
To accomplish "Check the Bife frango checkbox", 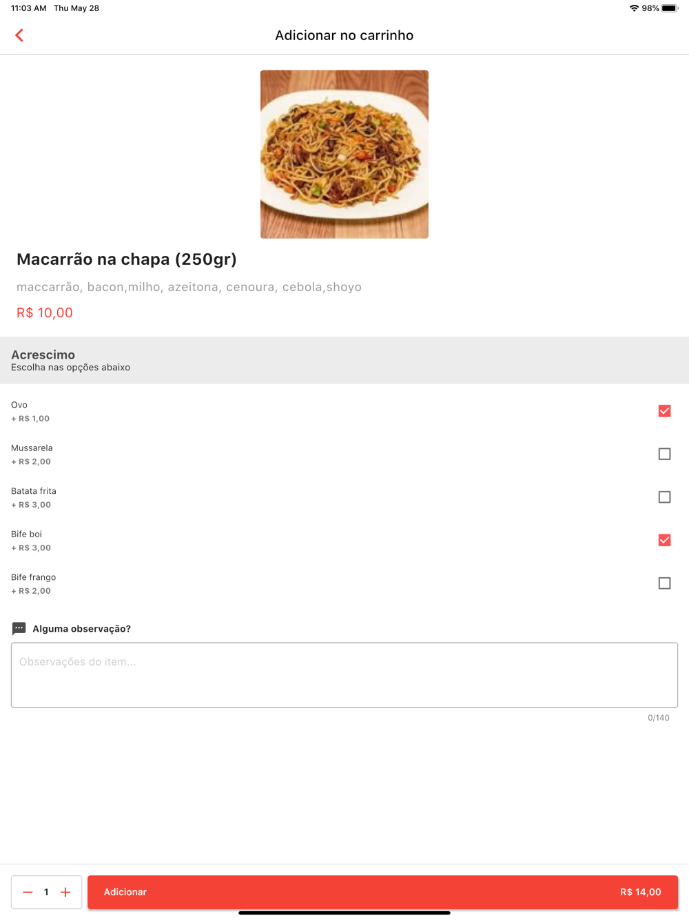I will tap(664, 583).
